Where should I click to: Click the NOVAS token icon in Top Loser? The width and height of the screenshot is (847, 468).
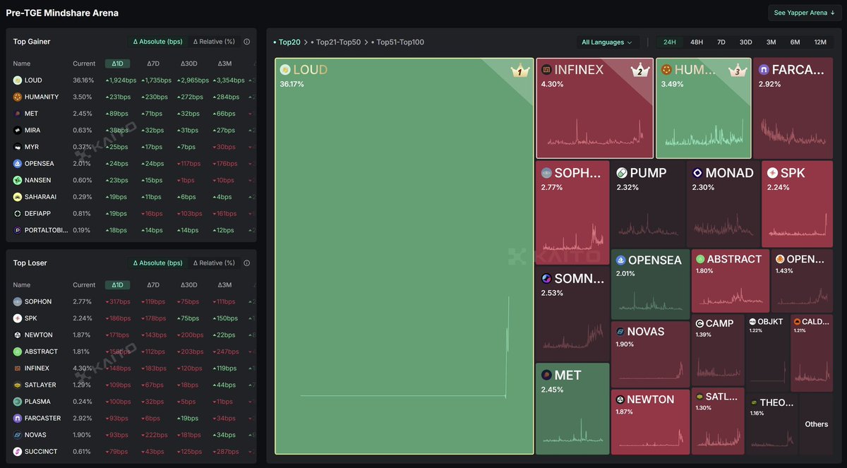[17, 435]
